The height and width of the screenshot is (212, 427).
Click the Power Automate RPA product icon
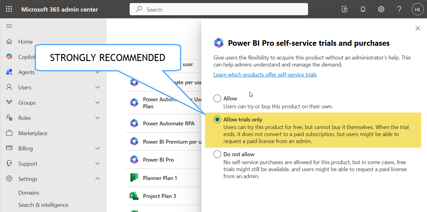[134, 124]
